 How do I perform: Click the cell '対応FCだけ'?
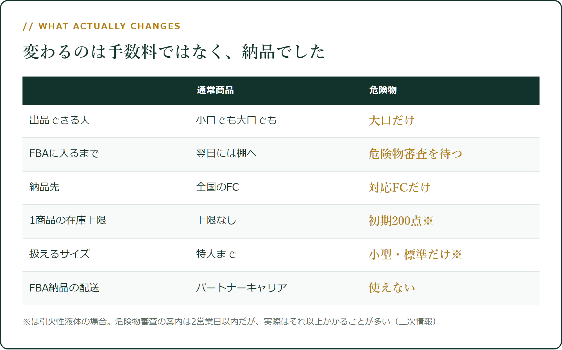click(400, 187)
